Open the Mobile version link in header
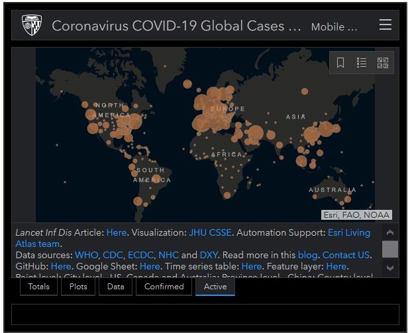This screenshot has height=333, width=412. [x=334, y=26]
